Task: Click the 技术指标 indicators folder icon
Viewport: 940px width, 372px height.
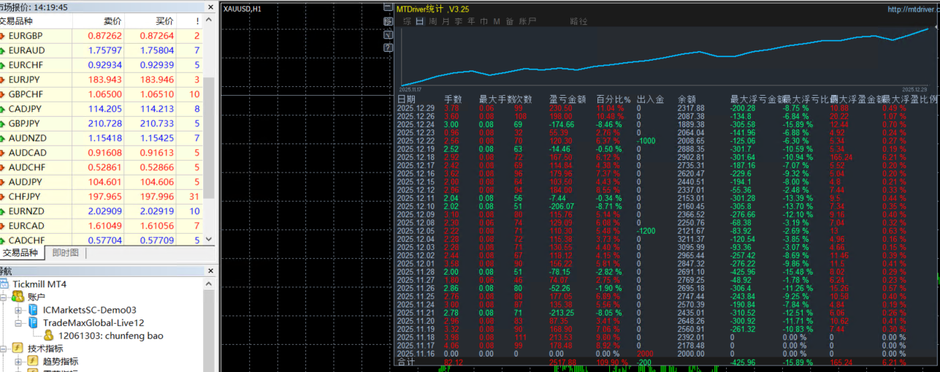Action: (18, 349)
